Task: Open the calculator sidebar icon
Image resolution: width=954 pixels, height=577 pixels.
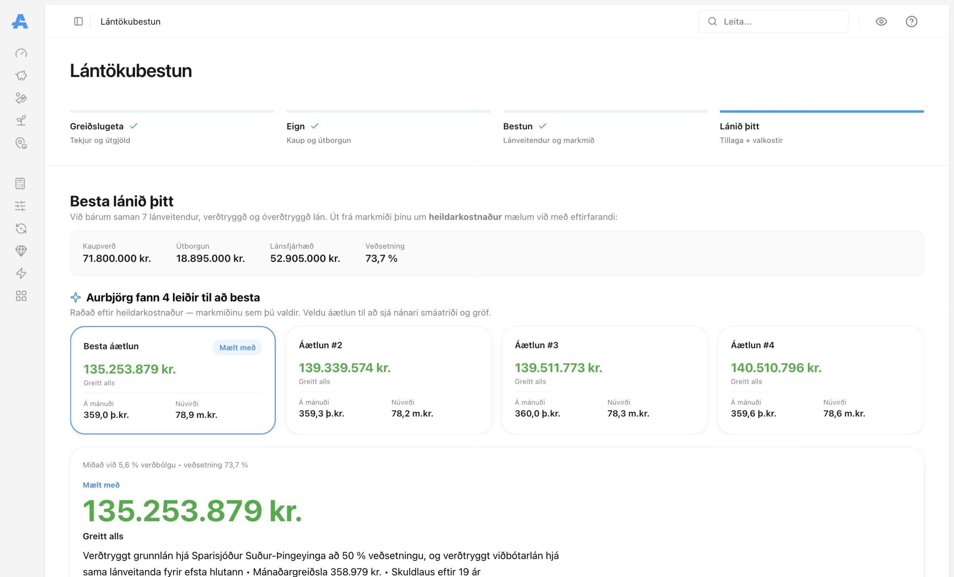Action: (20, 183)
